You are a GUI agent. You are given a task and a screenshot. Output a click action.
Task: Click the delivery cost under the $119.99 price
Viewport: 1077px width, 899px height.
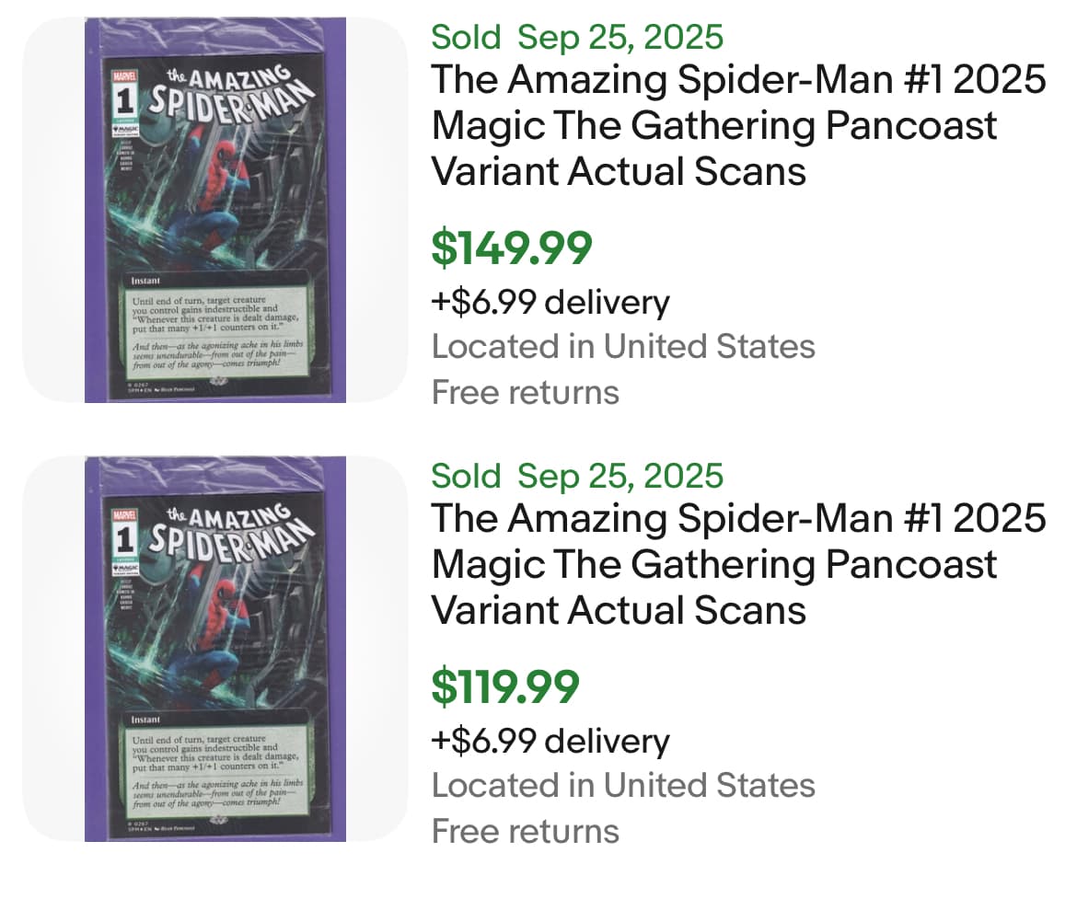point(550,741)
